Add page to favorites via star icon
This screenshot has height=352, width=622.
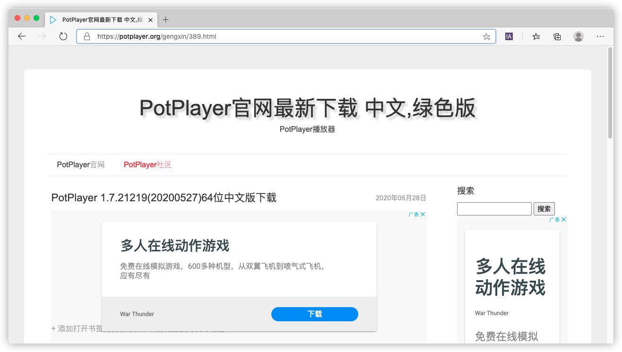[x=486, y=36]
